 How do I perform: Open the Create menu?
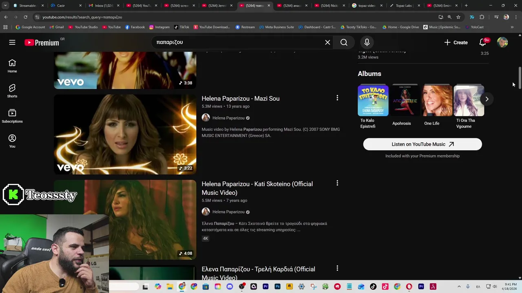coord(456,42)
